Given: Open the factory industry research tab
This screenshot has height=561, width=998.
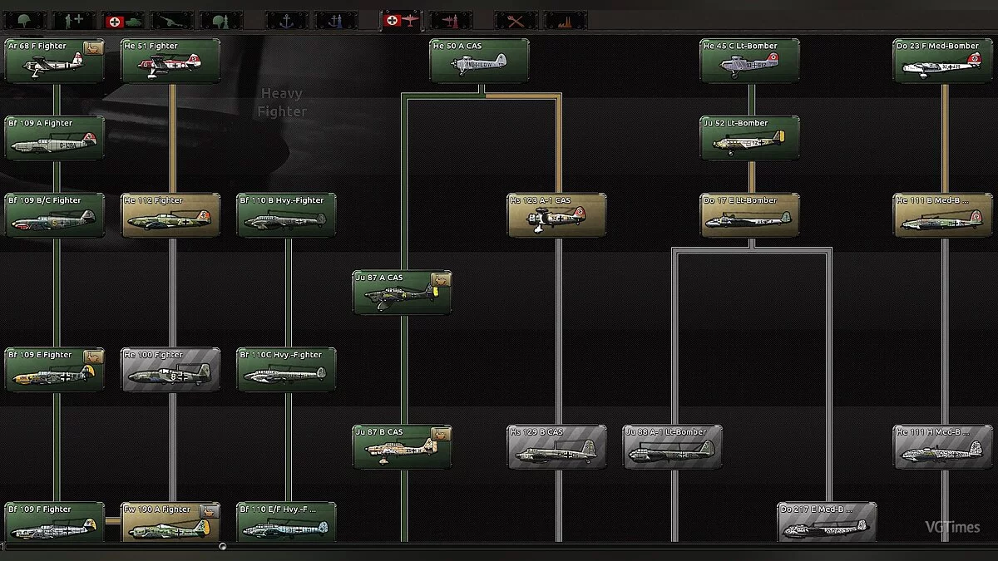Looking at the screenshot, I should tap(566, 18).
